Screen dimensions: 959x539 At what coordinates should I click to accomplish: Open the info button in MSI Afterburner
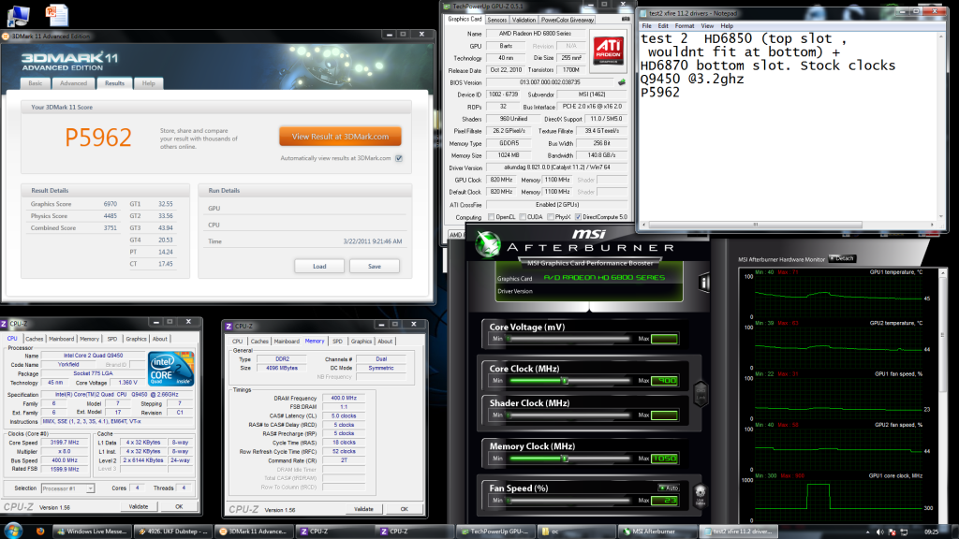tap(704, 283)
